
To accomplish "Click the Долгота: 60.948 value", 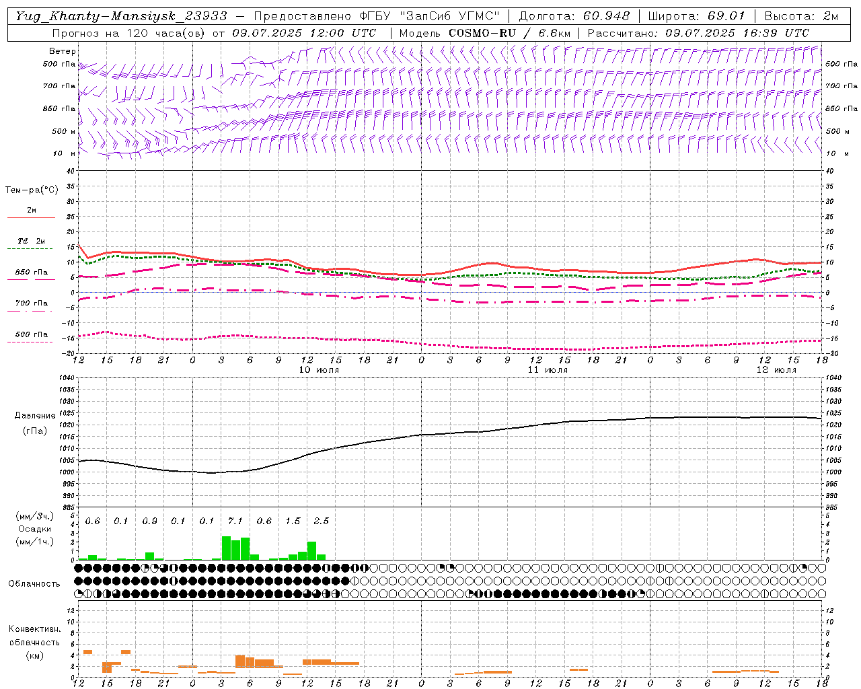I will 574,16.
